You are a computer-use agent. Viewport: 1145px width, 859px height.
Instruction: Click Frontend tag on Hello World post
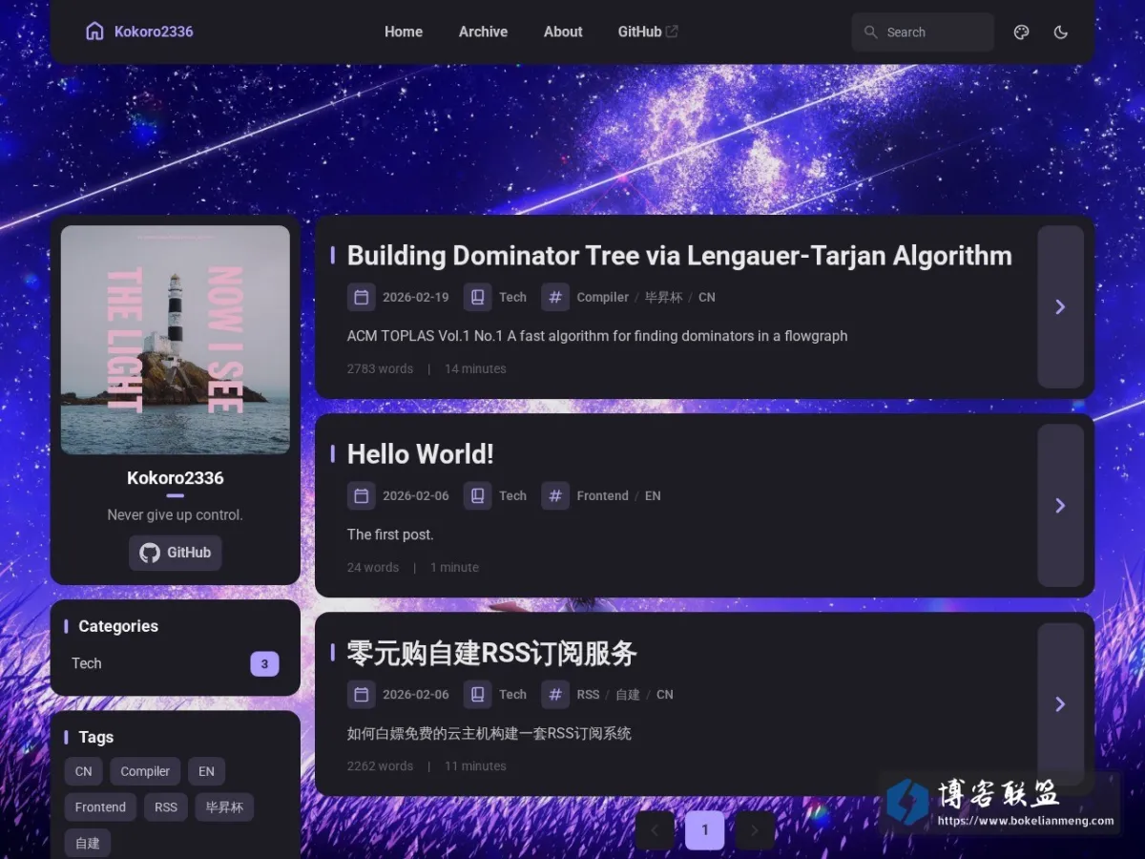(x=603, y=495)
